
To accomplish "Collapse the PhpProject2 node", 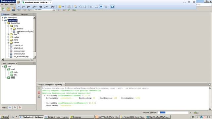I will click(2, 20).
